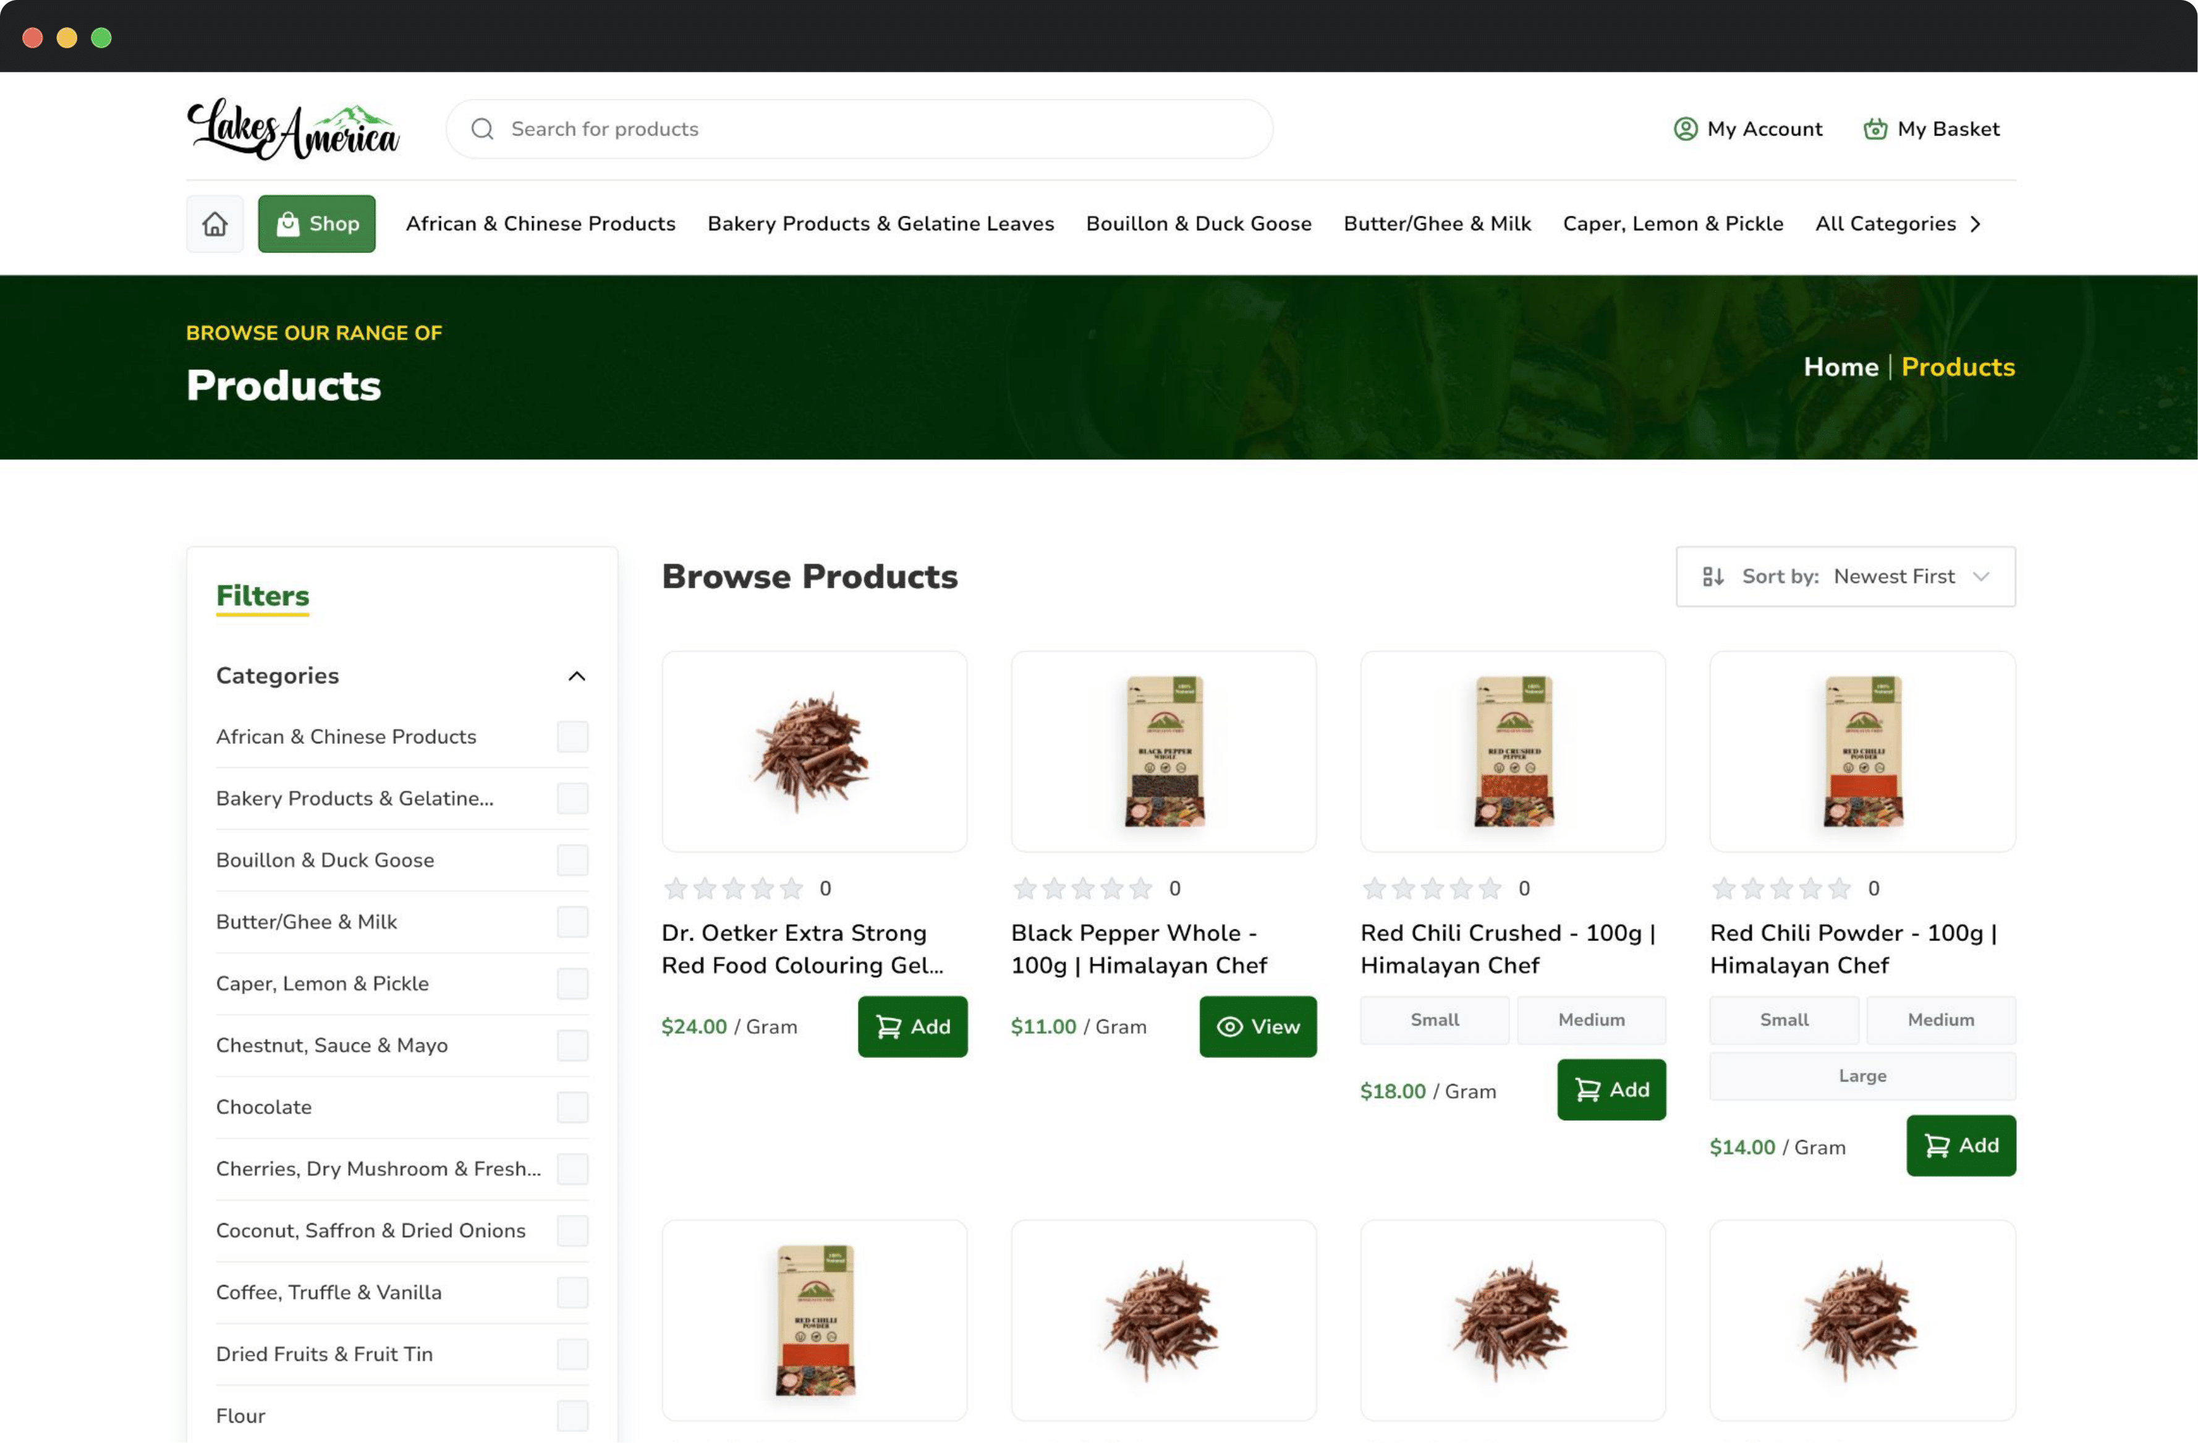Click the magnifier icon in search bar
Image resolution: width=2198 pixels, height=1443 pixels.
click(x=482, y=129)
